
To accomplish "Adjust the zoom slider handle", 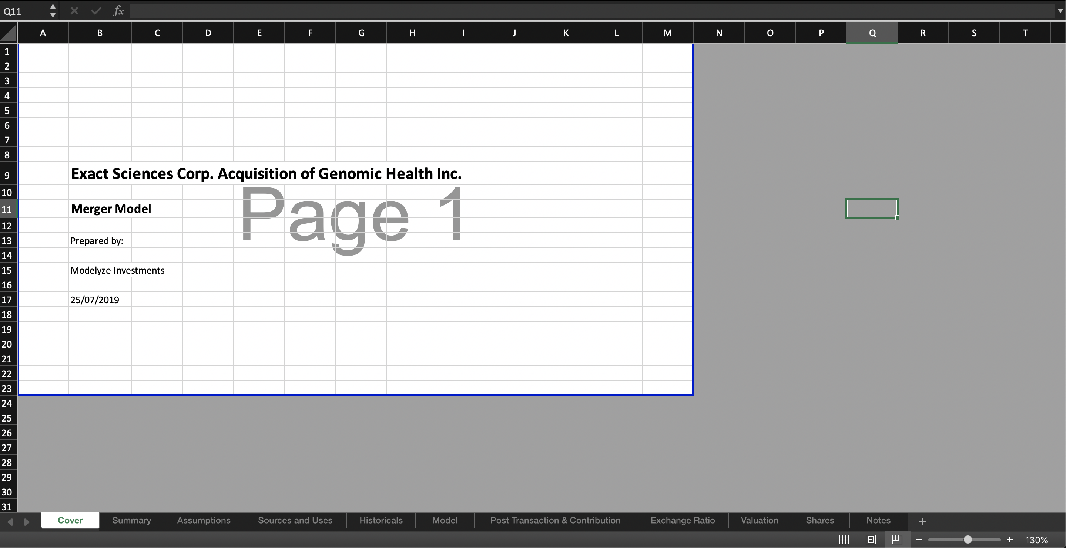I will 968,539.
